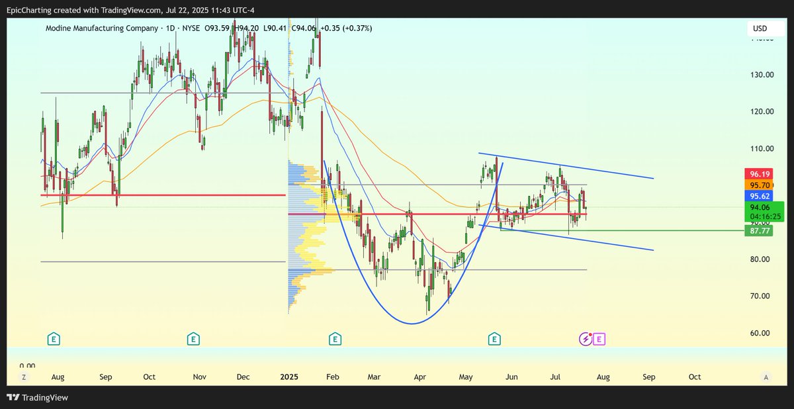Click the earnings E marker above Aug 2024
The width and height of the screenshot is (794, 409).
54,340
